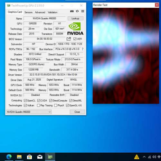The width and height of the screenshot is (161, 161).
Task: Open Microsoft Store from the taskbar
Action: (29, 157)
